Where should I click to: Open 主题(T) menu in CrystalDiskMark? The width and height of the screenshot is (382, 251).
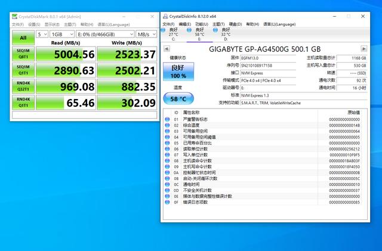pos(70,24)
